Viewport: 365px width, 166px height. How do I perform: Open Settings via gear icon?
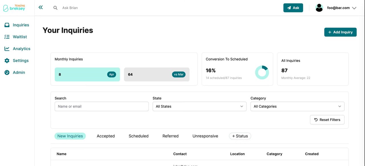[7, 61]
